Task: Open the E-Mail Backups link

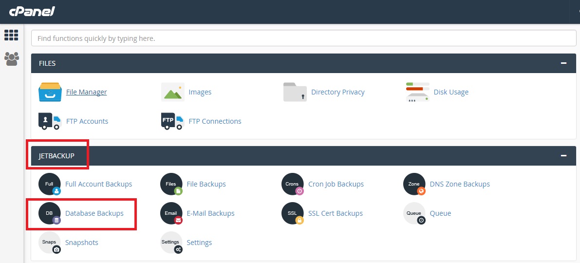Action: click(x=211, y=213)
